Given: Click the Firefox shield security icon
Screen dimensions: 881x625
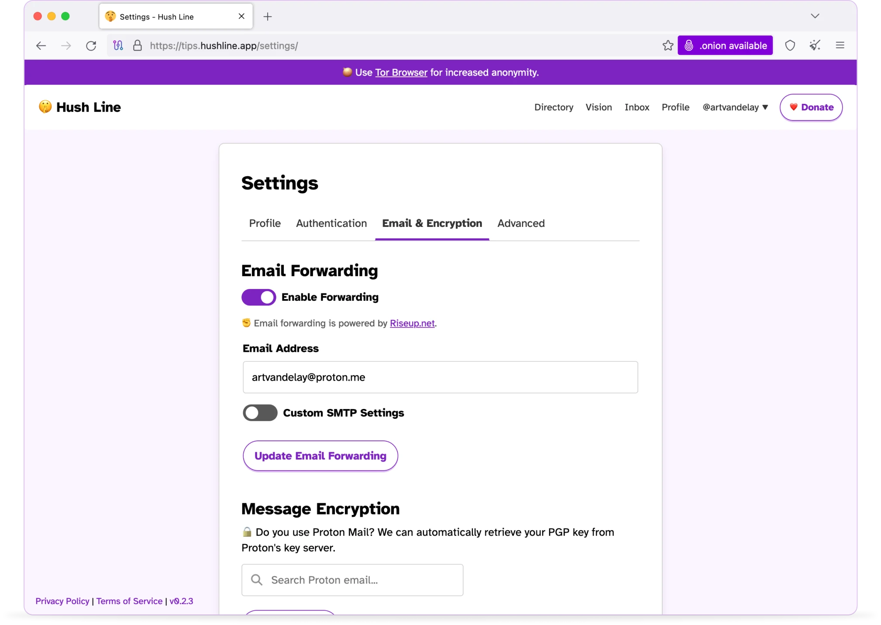Looking at the screenshot, I should 790,45.
